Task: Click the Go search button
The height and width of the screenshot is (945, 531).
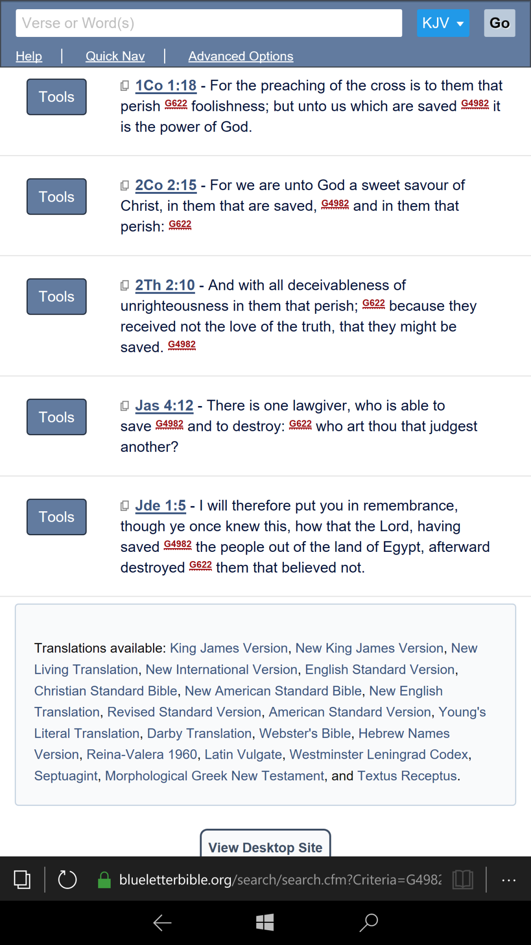Action: click(x=500, y=23)
